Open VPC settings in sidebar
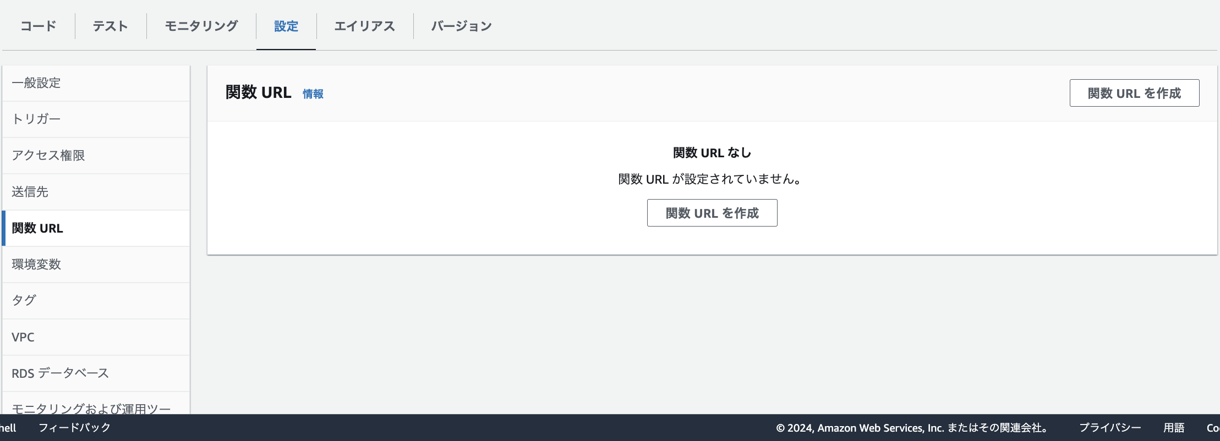 (x=23, y=337)
